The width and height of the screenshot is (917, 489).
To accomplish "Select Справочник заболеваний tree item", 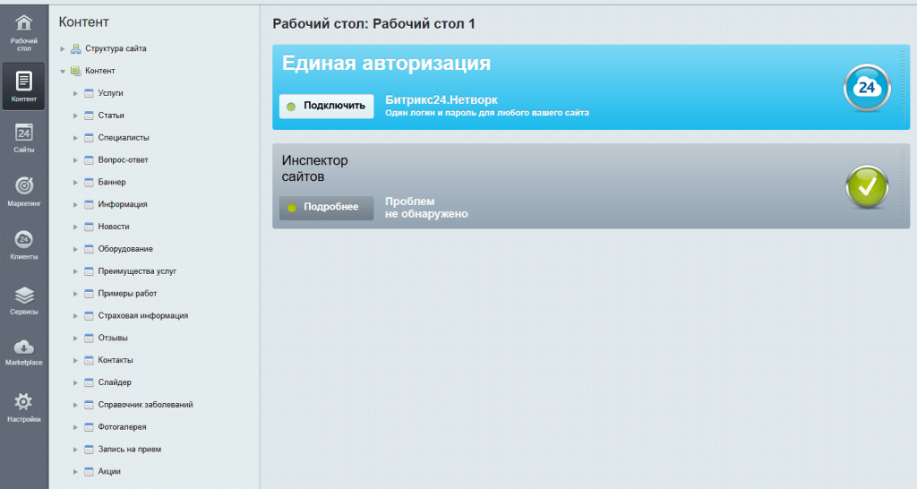I will click(145, 404).
